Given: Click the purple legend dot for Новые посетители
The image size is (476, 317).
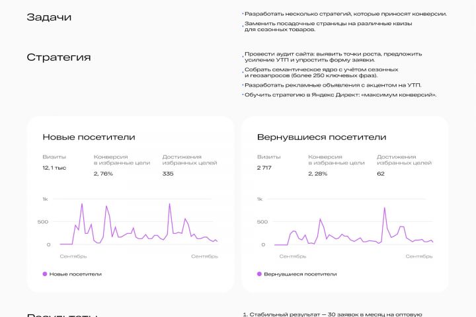Looking at the screenshot, I should click(x=45, y=273).
